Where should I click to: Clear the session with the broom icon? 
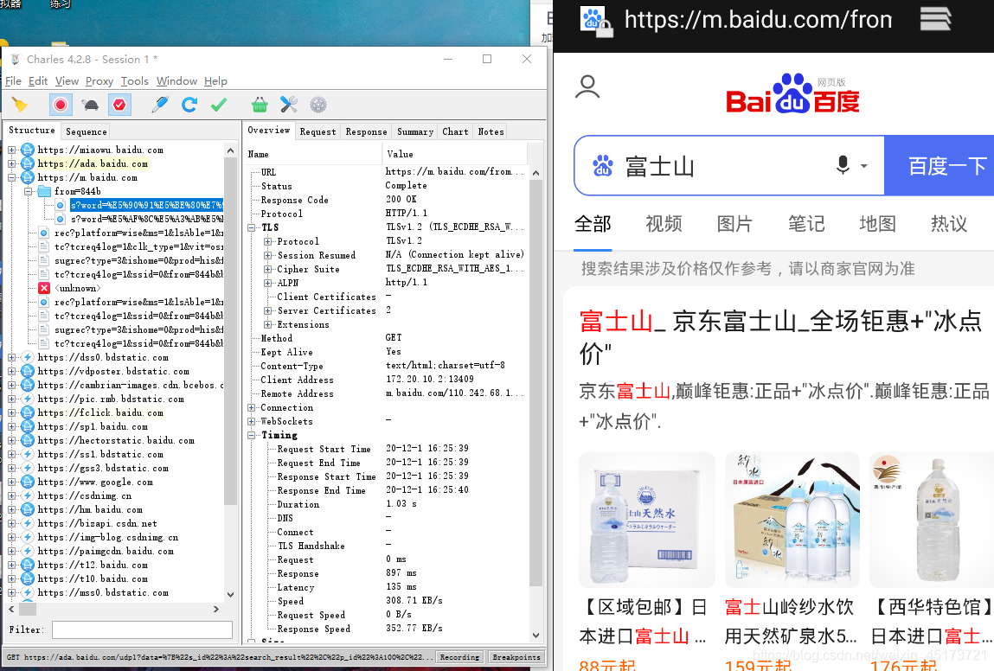click(x=19, y=104)
